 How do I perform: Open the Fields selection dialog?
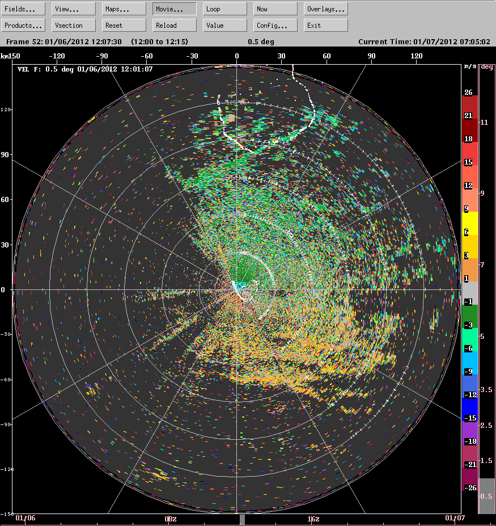[23, 8]
